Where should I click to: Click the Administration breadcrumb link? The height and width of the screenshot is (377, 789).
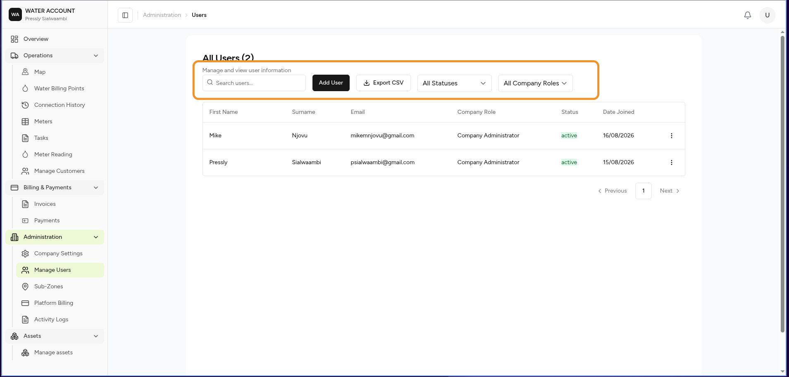coord(162,15)
